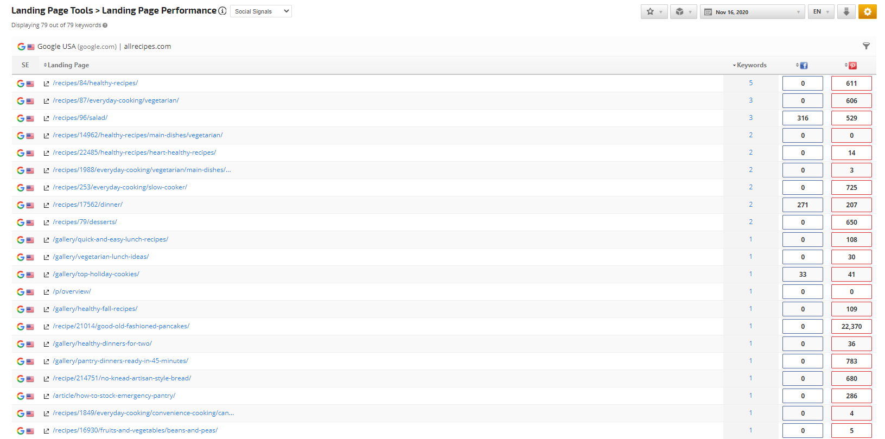Open /recipes/84/healthy-recipes/ landing page link

95,83
